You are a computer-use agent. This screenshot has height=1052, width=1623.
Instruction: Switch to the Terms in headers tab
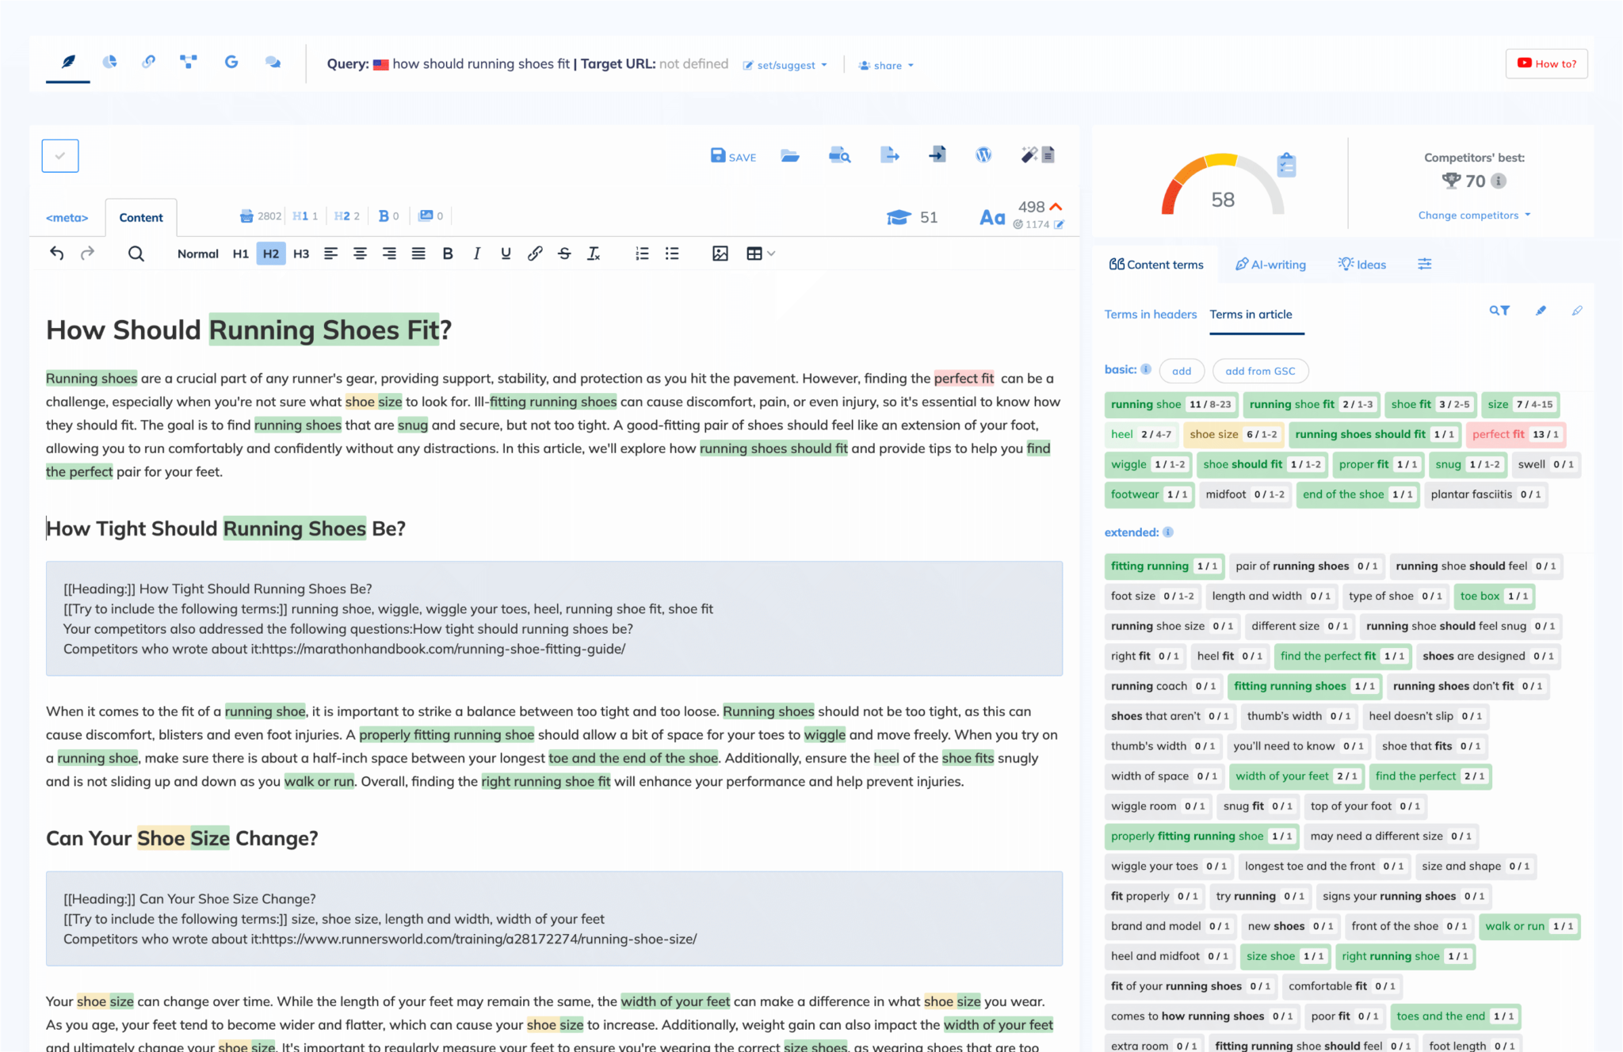[1151, 314]
